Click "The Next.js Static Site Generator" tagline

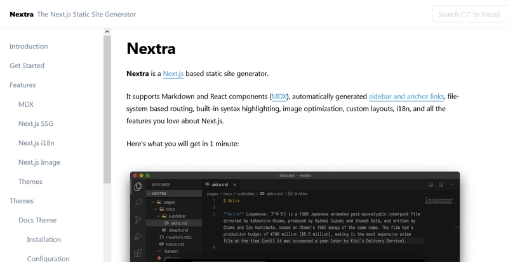86,14
